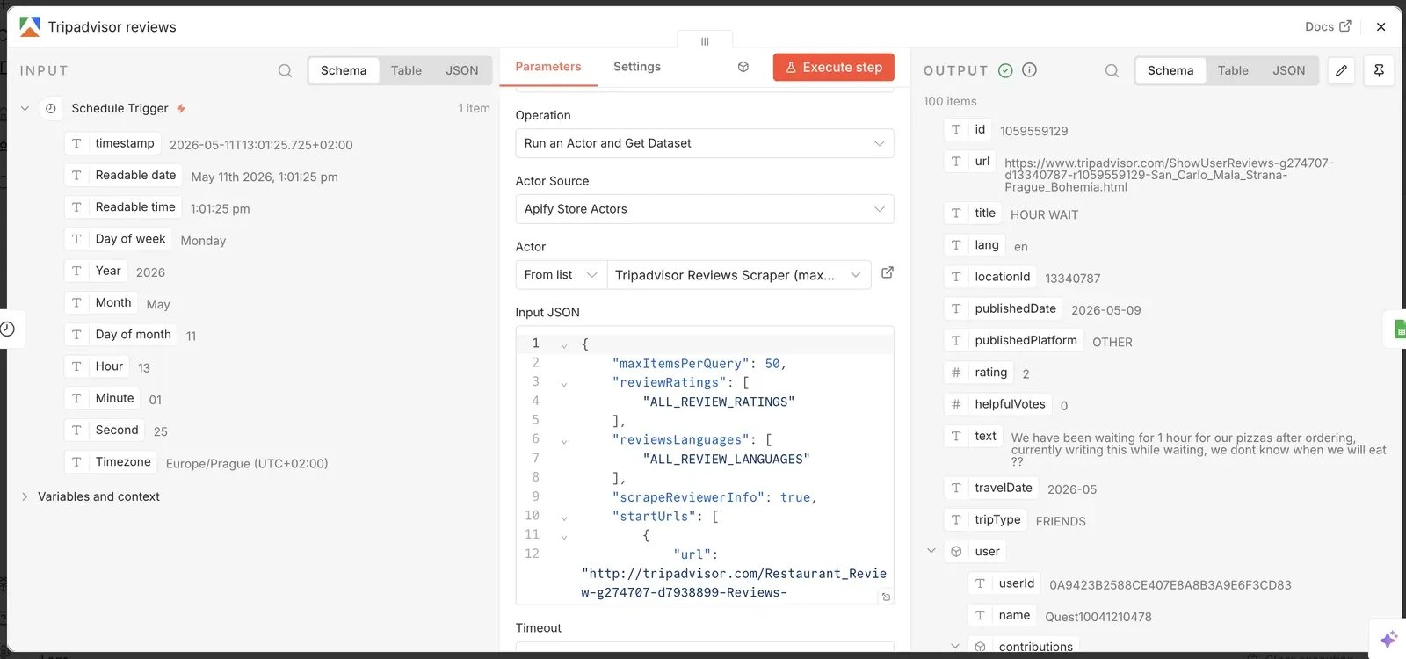1406x659 pixels.
Task: Click the helpfulVotes number type icon
Action: pyautogui.click(x=956, y=404)
